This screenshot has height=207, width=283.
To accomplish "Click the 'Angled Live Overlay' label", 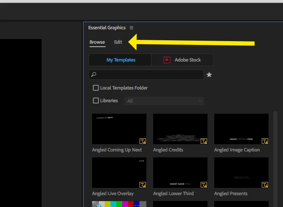I will coord(113,194).
